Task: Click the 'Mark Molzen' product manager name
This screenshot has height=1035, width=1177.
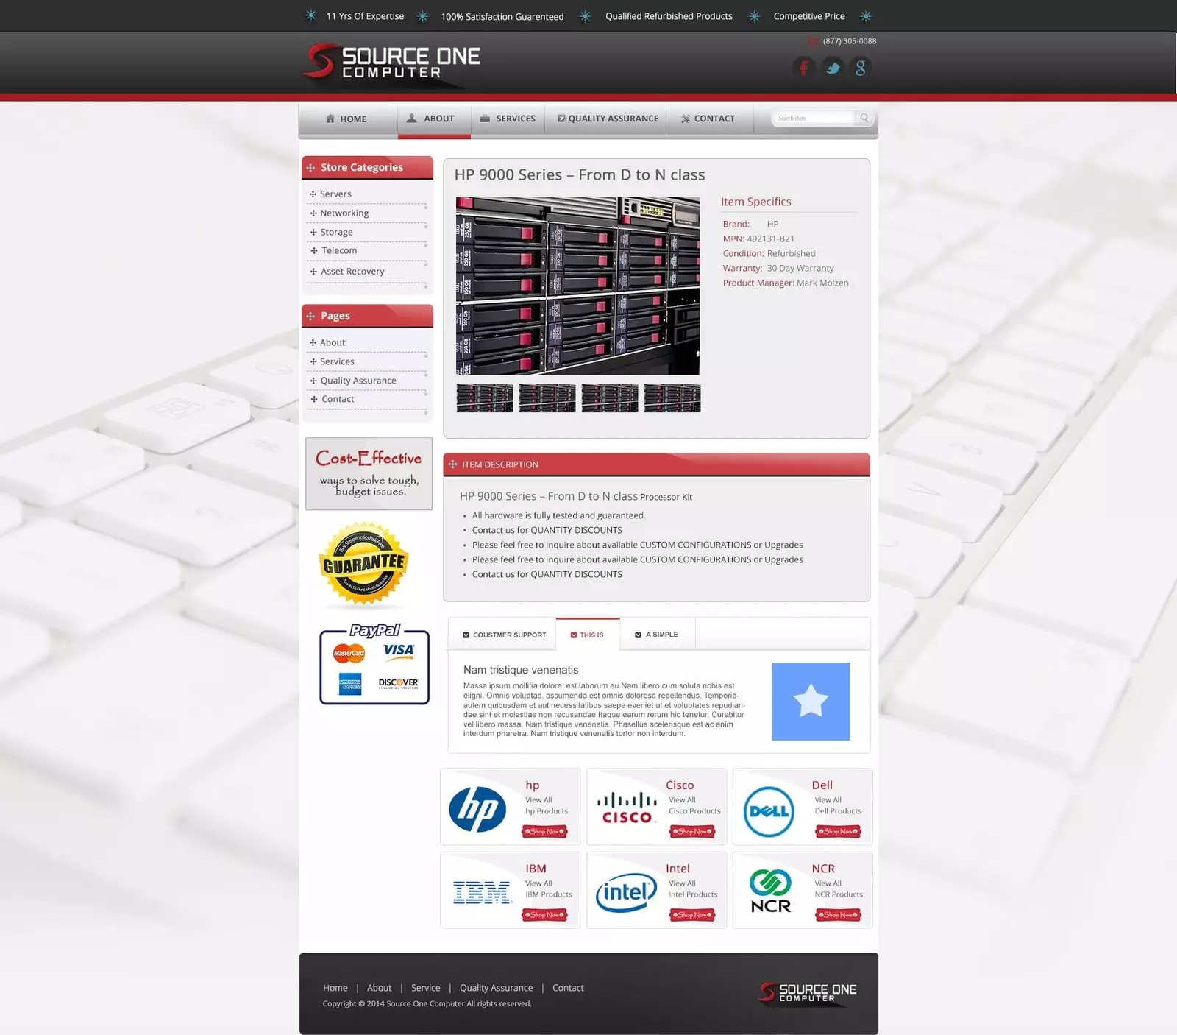Action: pyautogui.click(x=822, y=283)
